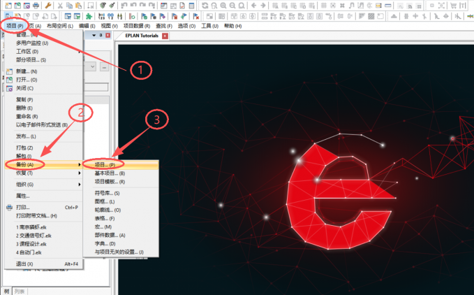This screenshot has height=295, width=474.
Task: Click the ... browse button in left panel
Action: 104,67
